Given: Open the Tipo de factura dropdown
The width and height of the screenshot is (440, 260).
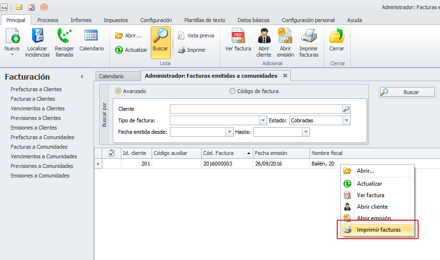Looking at the screenshot, I should coord(263,120).
